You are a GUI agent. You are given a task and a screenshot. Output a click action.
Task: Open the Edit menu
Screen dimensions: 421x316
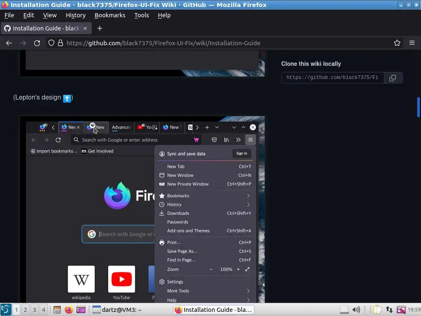28,15
